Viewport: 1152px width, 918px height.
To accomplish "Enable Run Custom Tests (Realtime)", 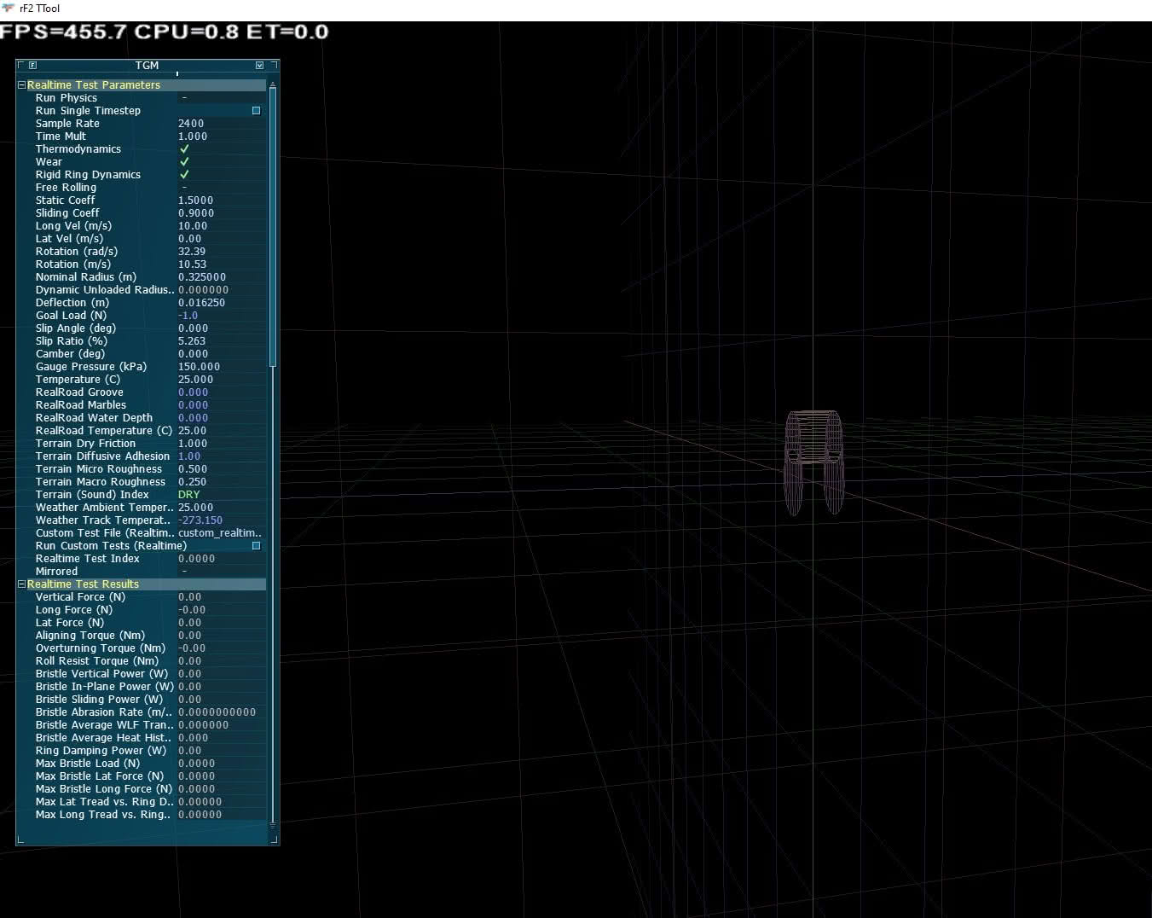I will pyautogui.click(x=255, y=545).
